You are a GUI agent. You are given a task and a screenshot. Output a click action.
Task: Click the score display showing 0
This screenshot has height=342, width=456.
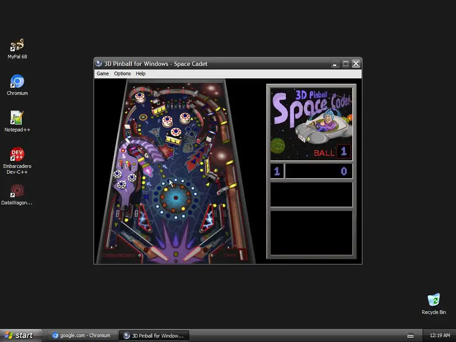point(319,171)
